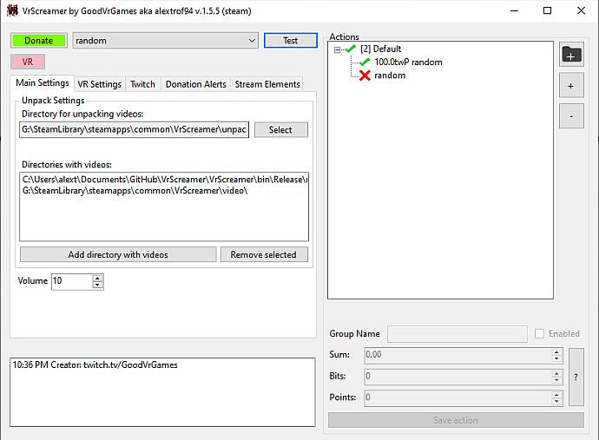The image size is (599, 440).
Task: Click the Test button
Action: click(290, 41)
